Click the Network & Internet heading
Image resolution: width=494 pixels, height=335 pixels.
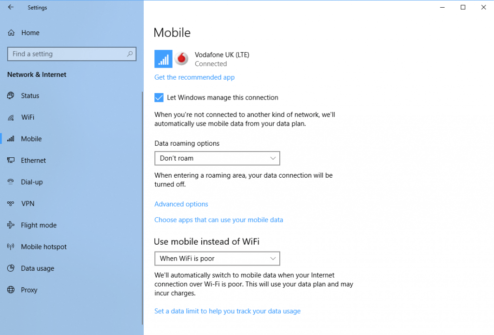(x=37, y=75)
